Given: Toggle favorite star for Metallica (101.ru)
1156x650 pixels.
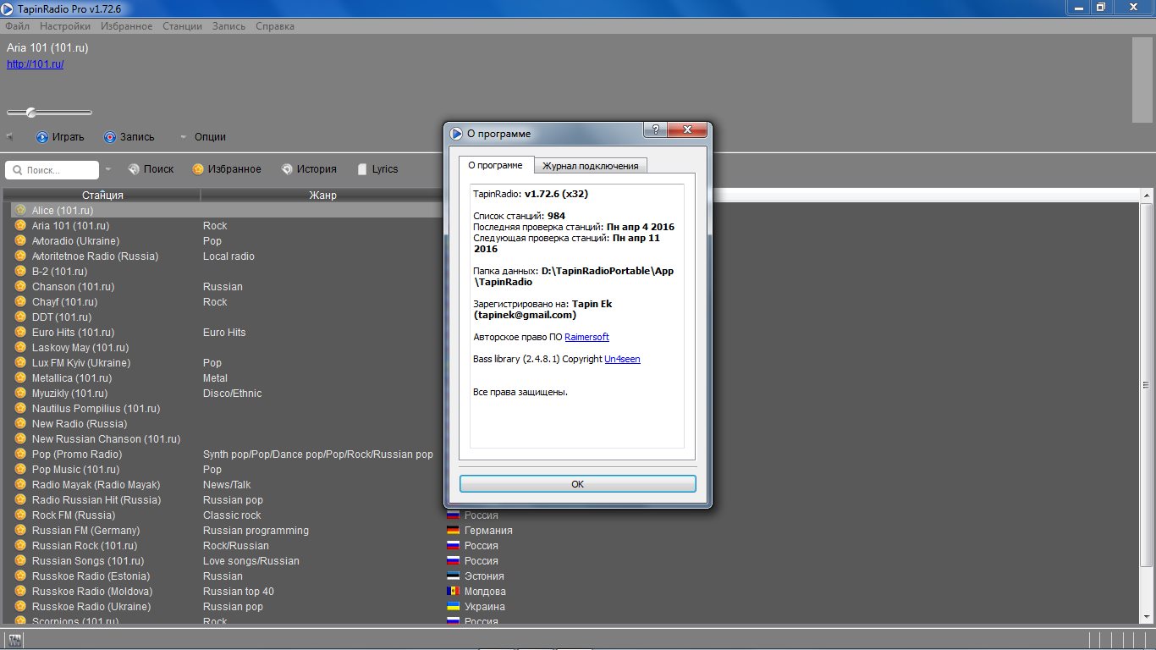Looking at the screenshot, I should pos(20,378).
